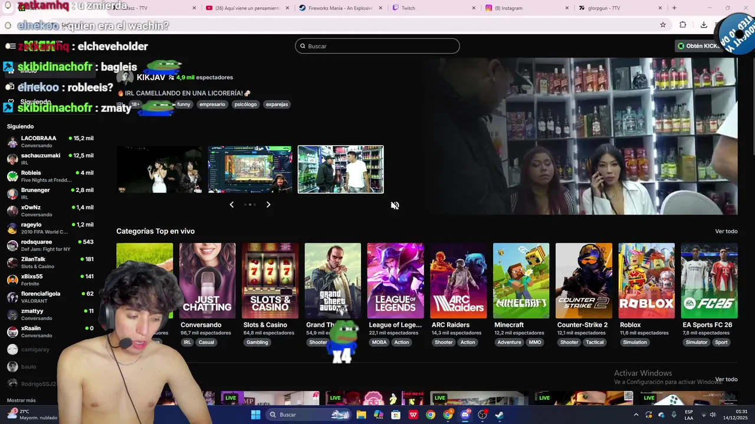
Task: Show hidden system tray icons chevron
Action: pos(636,415)
